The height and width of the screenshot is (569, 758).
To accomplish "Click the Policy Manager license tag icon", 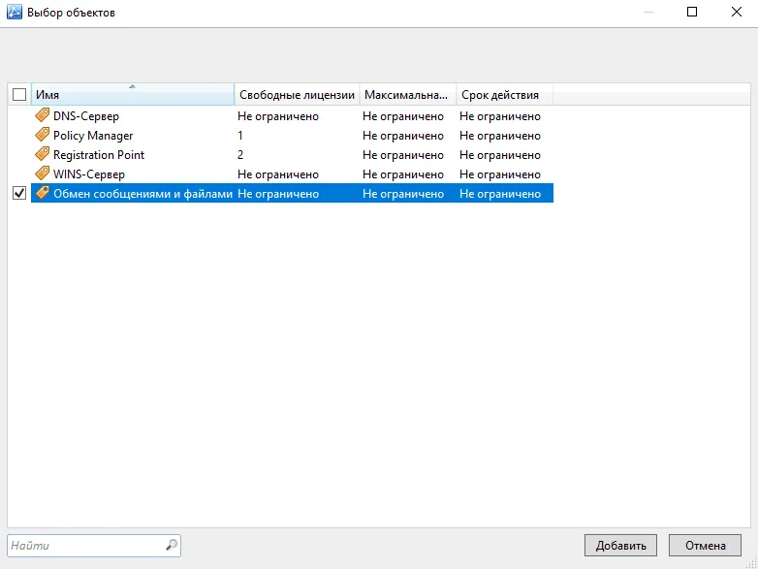I will click(43, 135).
